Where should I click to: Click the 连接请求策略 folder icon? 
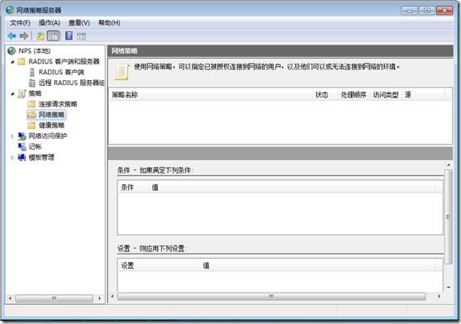pyautogui.click(x=31, y=104)
